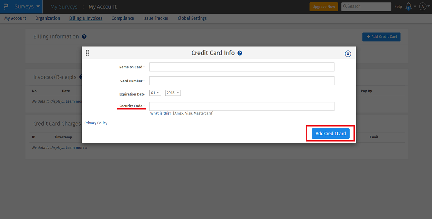The width and height of the screenshot is (432, 219).
Task: Open the expiration month dropdown
Action: pyautogui.click(x=155, y=92)
